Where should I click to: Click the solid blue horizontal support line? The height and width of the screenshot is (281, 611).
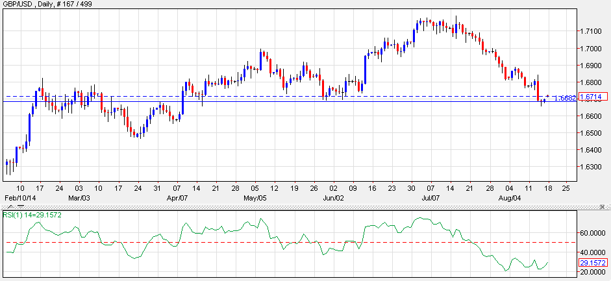(x=260, y=101)
